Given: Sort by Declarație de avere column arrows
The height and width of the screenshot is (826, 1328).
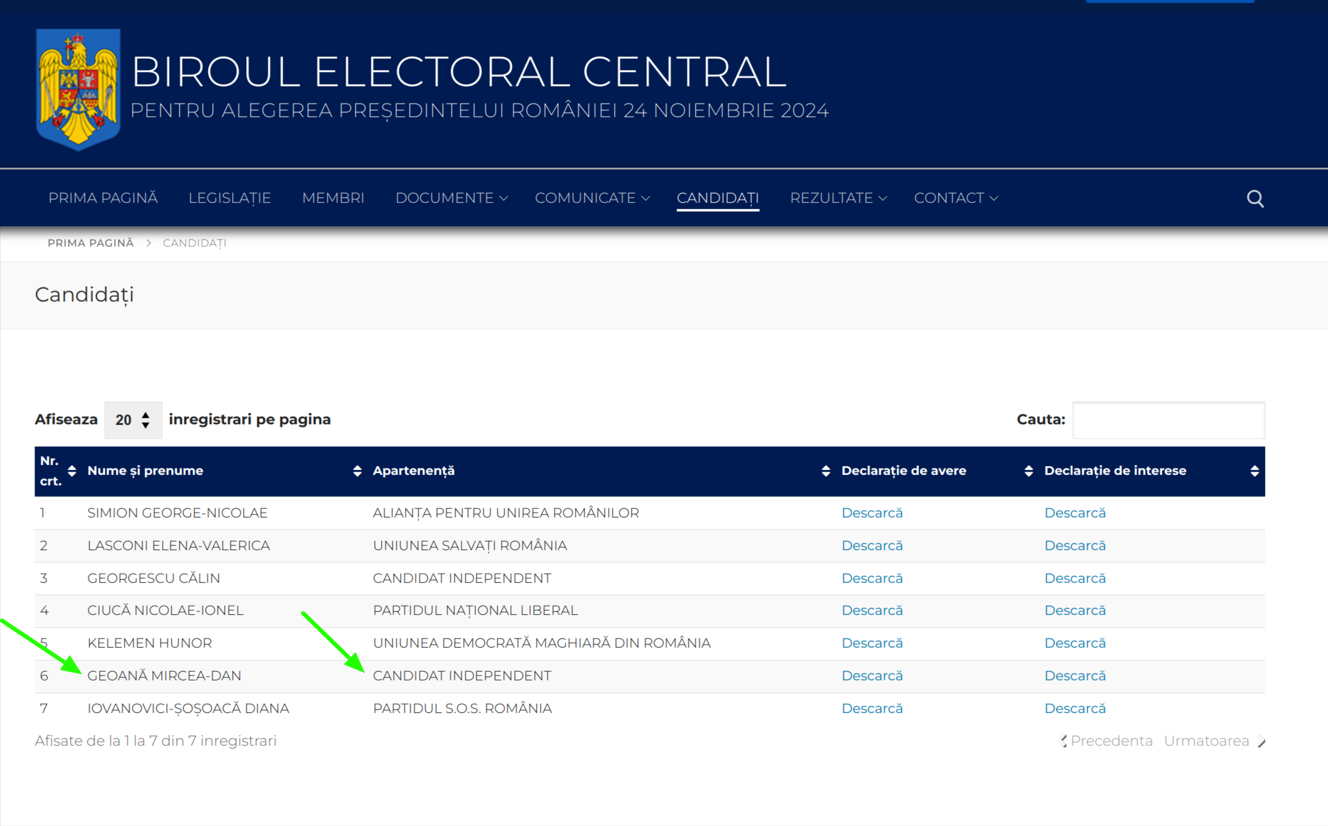Looking at the screenshot, I should (x=1028, y=471).
